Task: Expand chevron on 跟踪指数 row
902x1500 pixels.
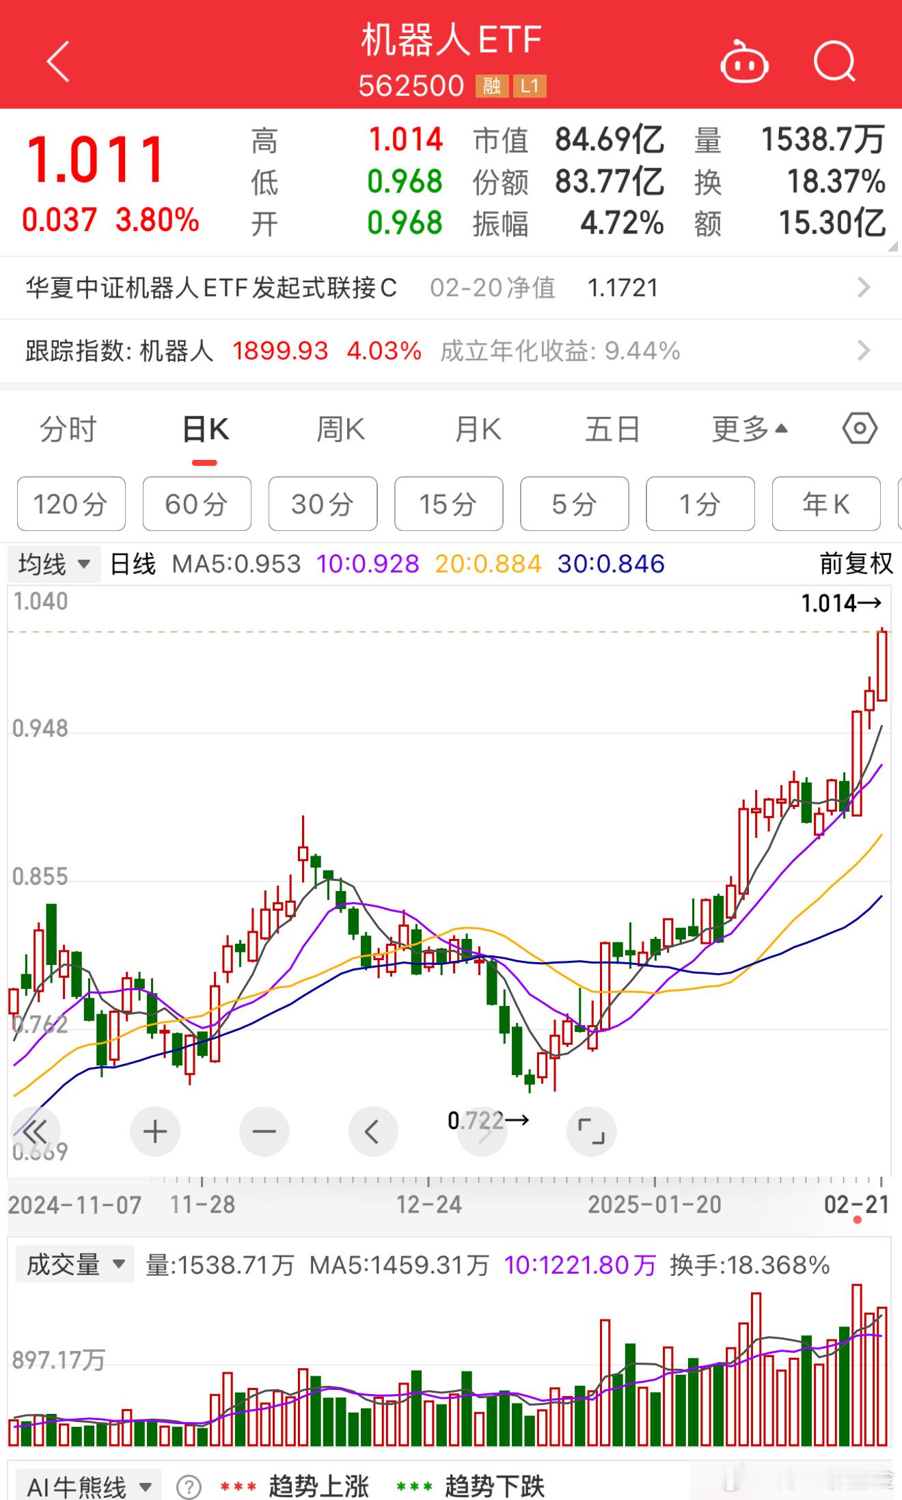Action: tap(864, 351)
